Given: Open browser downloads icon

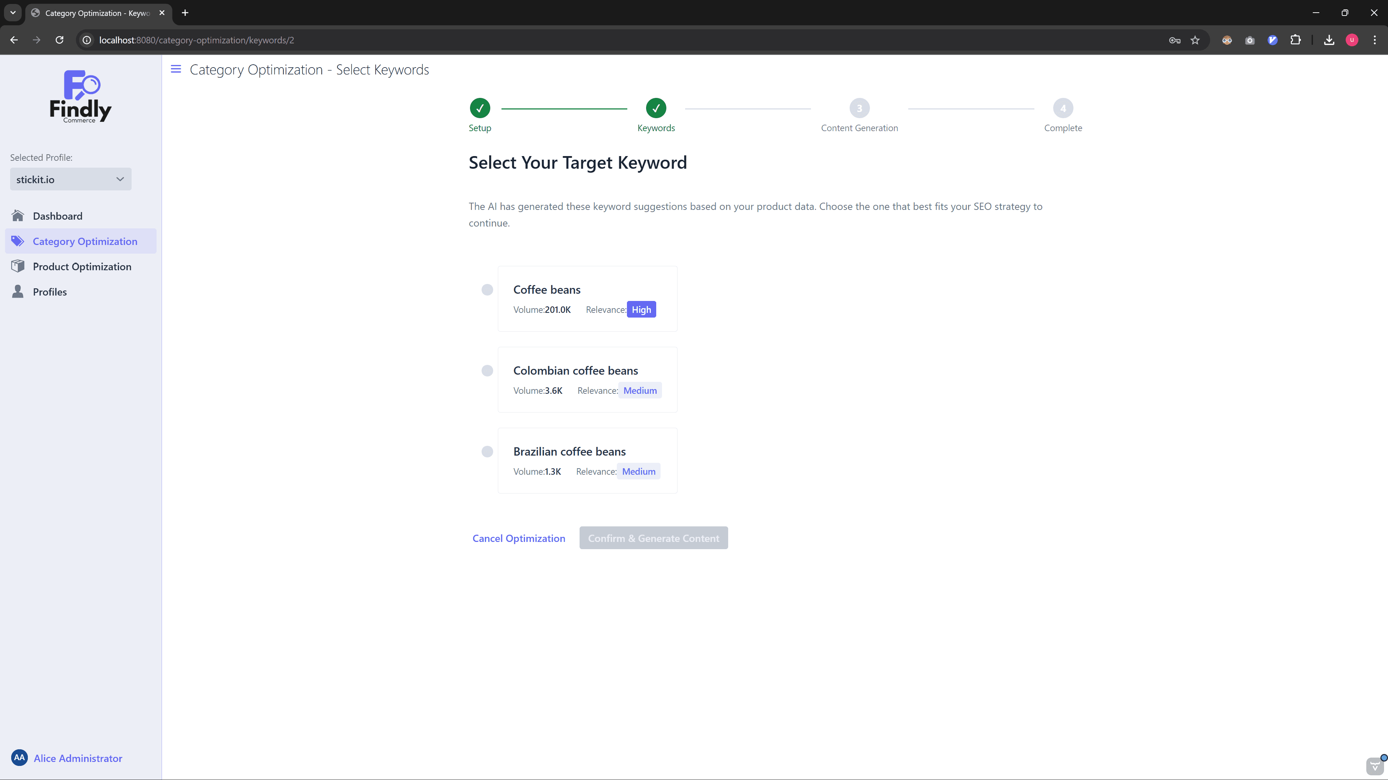Looking at the screenshot, I should 1329,40.
